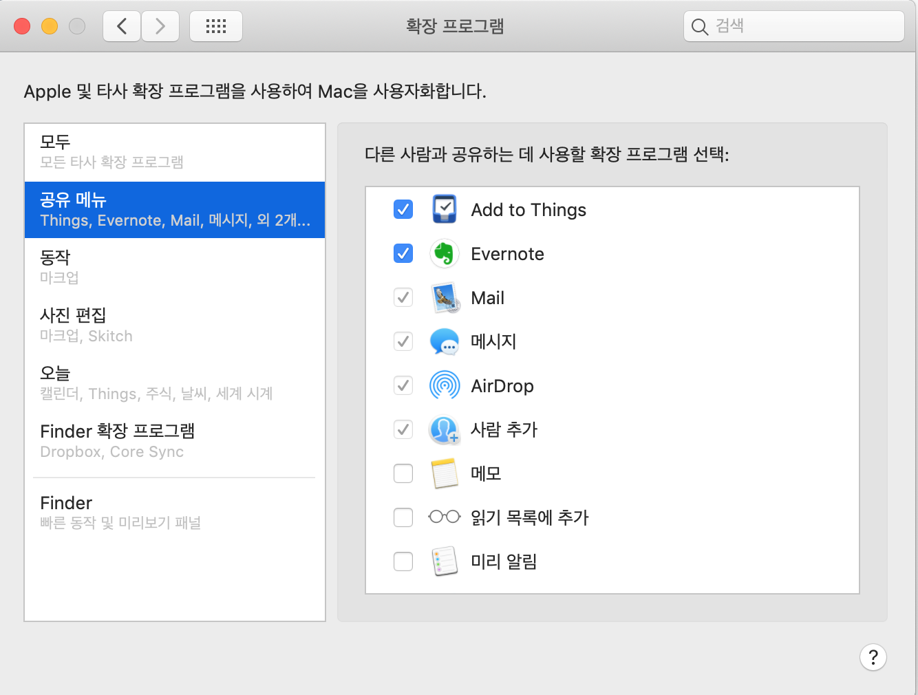Select the Finder 빠른 동작 category
Viewport: 918px width, 695px height.
click(175, 512)
